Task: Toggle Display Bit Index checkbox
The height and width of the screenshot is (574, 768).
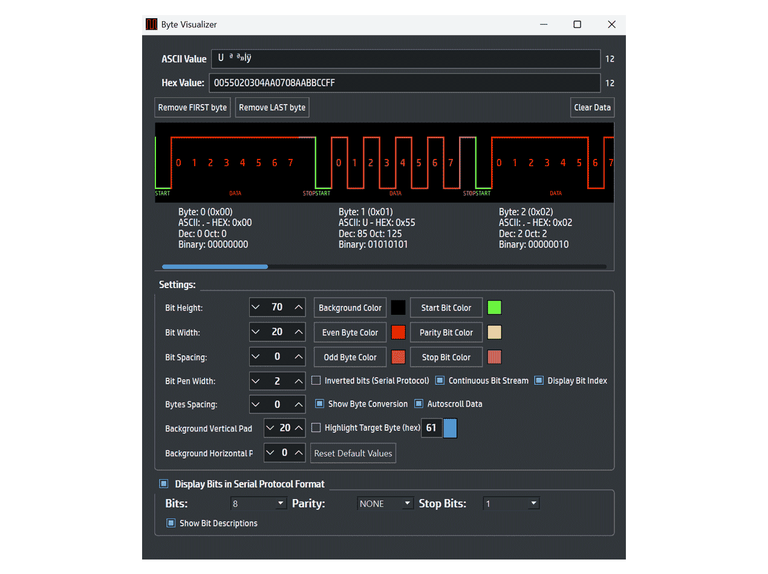Action: 539,381
